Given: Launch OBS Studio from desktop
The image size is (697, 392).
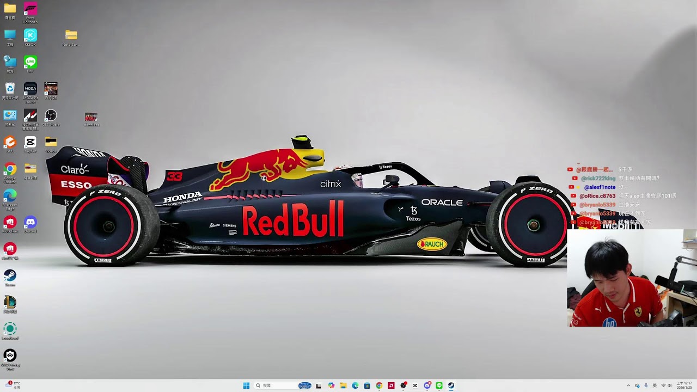Looking at the screenshot, I should click(51, 117).
